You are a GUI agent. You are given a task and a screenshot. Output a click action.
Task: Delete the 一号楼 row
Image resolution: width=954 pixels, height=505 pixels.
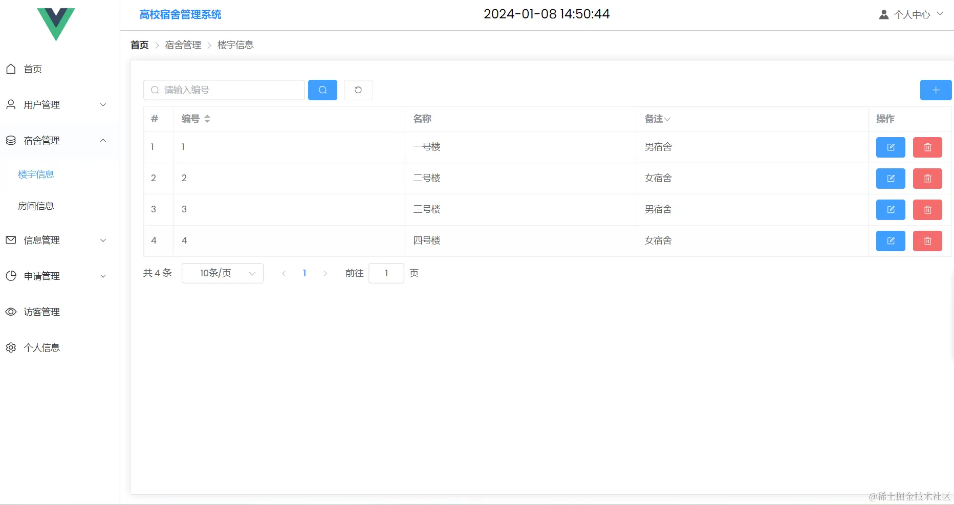click(927, 147)
